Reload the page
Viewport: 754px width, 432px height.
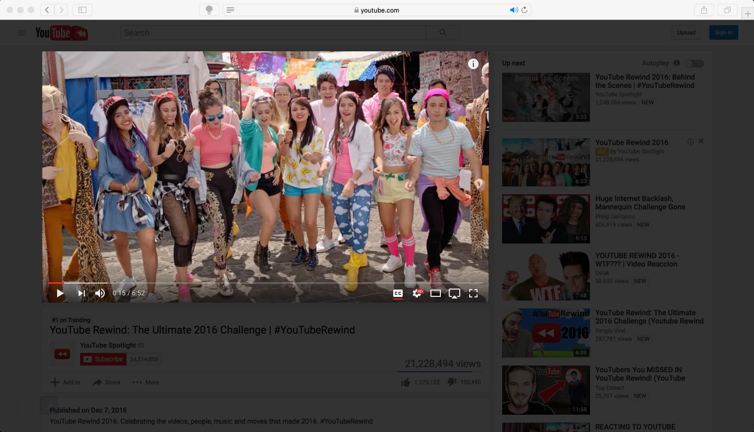pos(524,10)
